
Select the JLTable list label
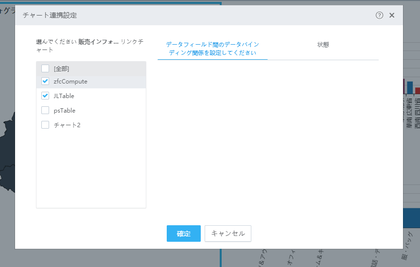64,96
